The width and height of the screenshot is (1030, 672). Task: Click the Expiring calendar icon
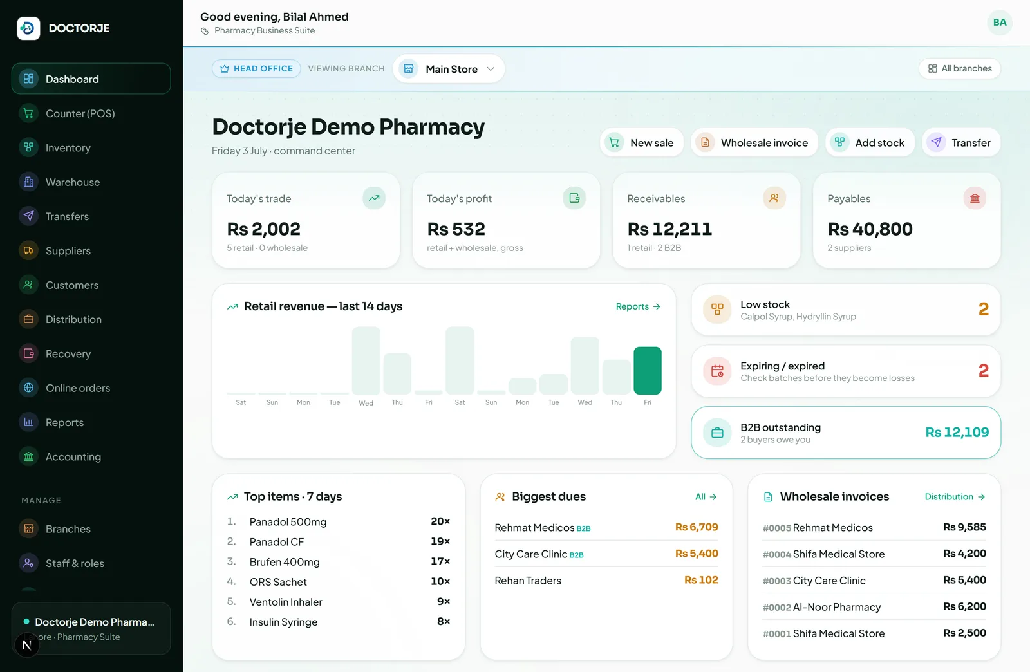pos(717,371)
